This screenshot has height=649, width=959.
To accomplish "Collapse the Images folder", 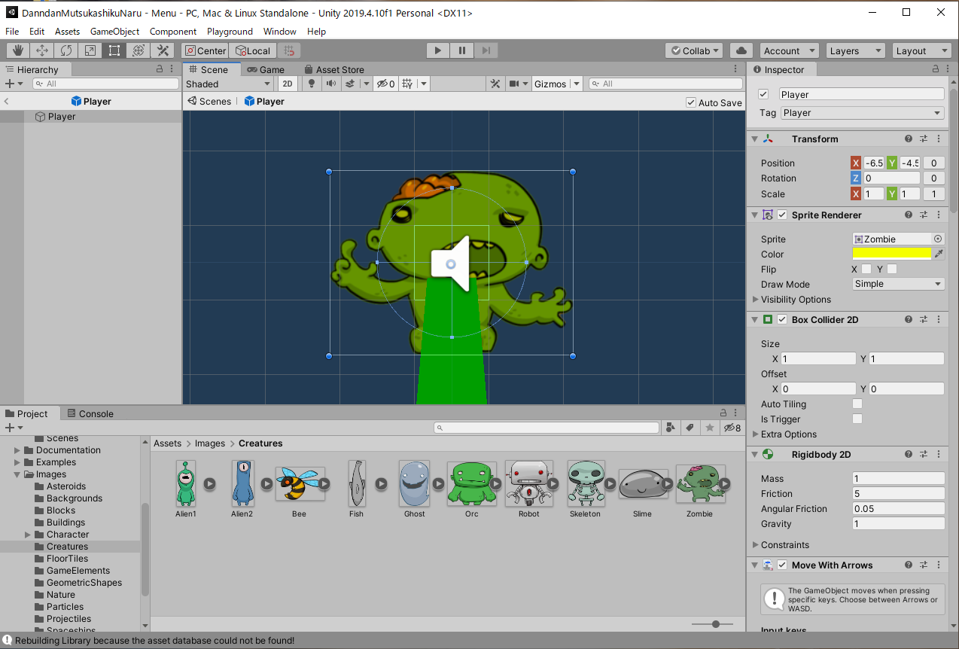I will tap(17, 474).
